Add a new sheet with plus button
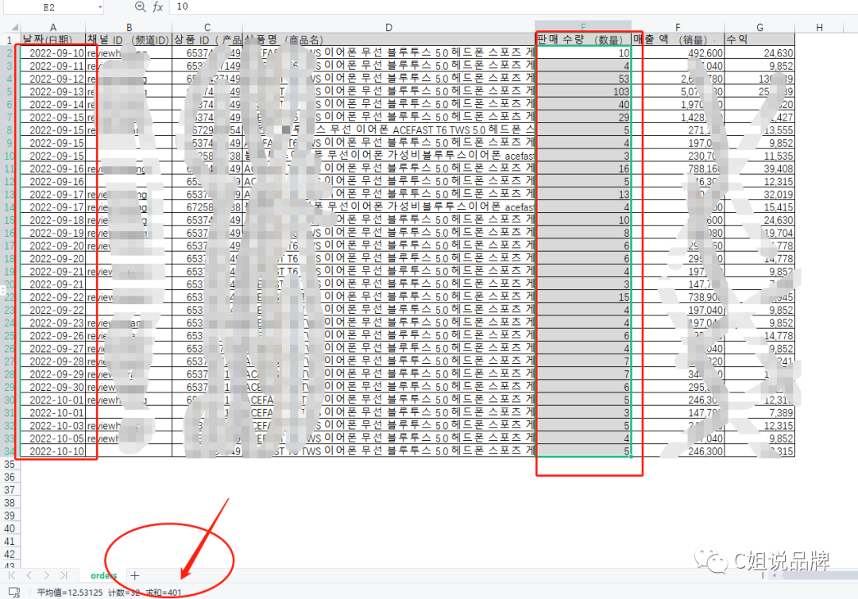 (x=134, y=575)
